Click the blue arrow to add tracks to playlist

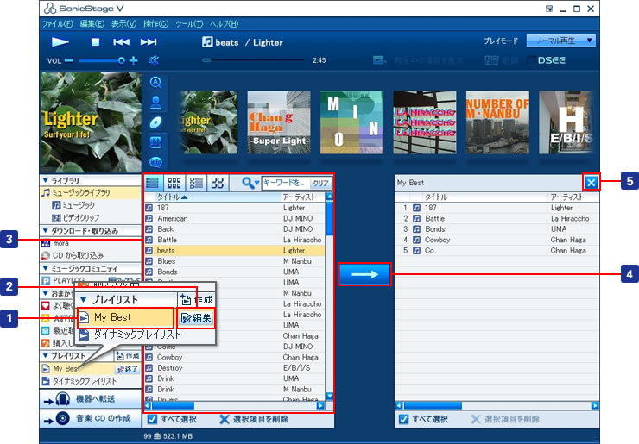[x=364, y=274]
